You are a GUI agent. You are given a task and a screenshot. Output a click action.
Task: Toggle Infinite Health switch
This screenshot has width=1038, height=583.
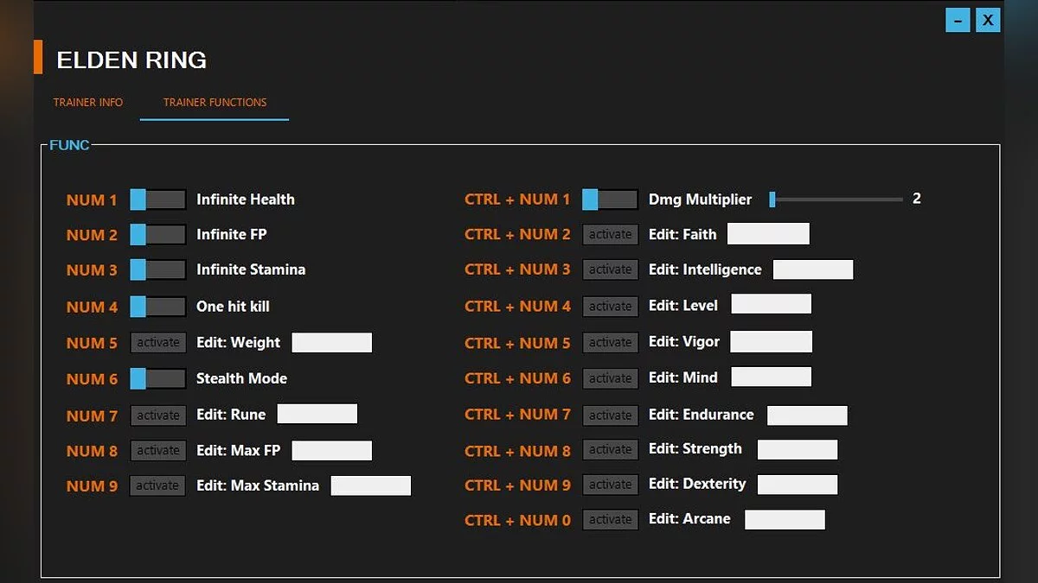click(x=157, y=200)
